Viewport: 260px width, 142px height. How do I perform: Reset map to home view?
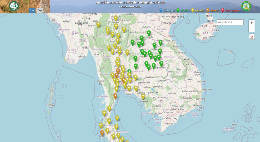[252, 37]
